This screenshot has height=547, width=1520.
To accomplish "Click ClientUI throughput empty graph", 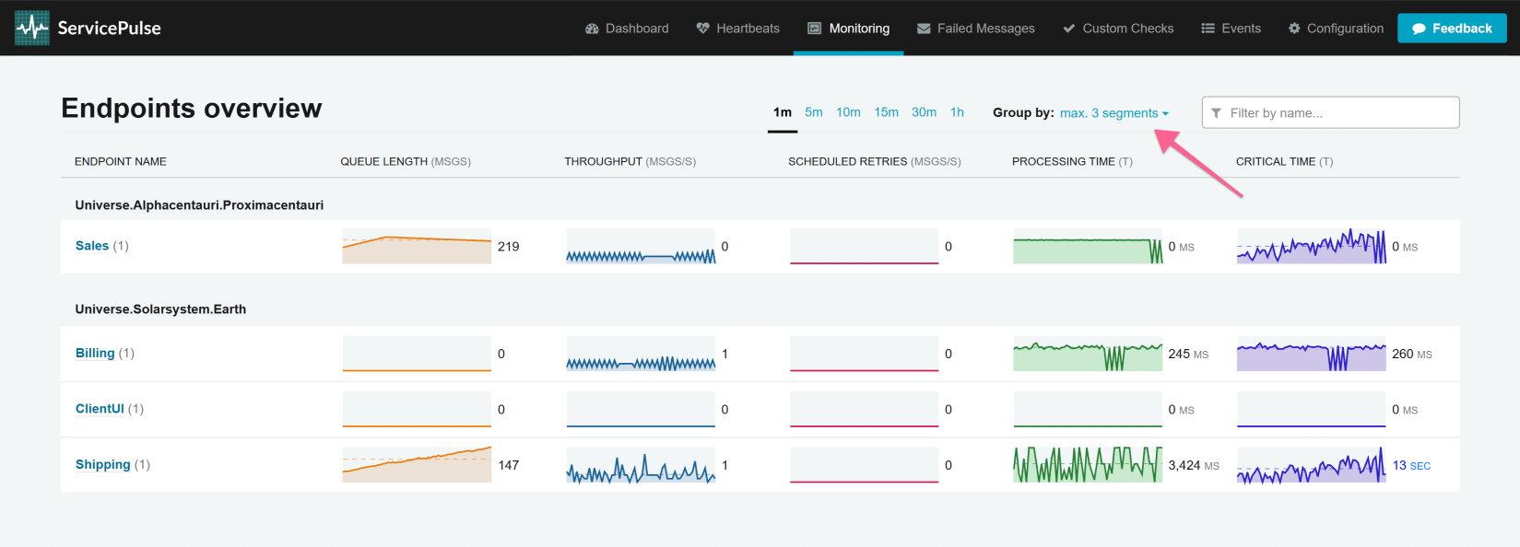I will pos(641,409).
